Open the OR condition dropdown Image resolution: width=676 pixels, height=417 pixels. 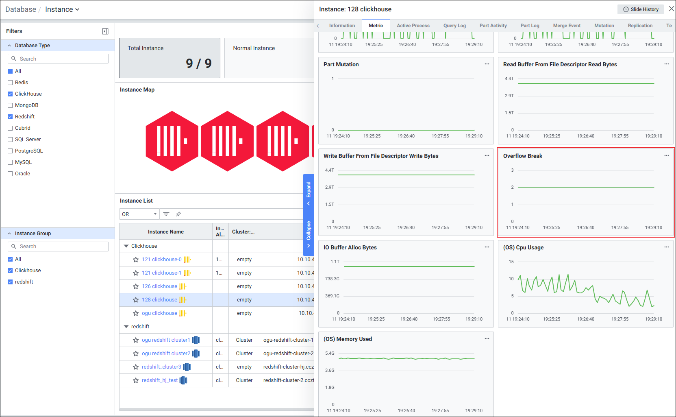pyautogui.click(x=139, y=214)
